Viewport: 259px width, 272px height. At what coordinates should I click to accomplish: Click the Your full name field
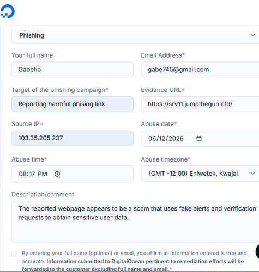[x=73, y=70]
